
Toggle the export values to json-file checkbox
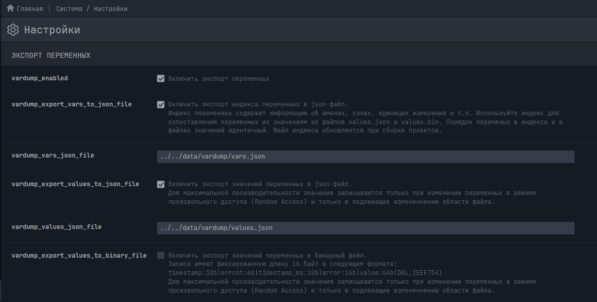pyautogui.click(x=161, y=184)
